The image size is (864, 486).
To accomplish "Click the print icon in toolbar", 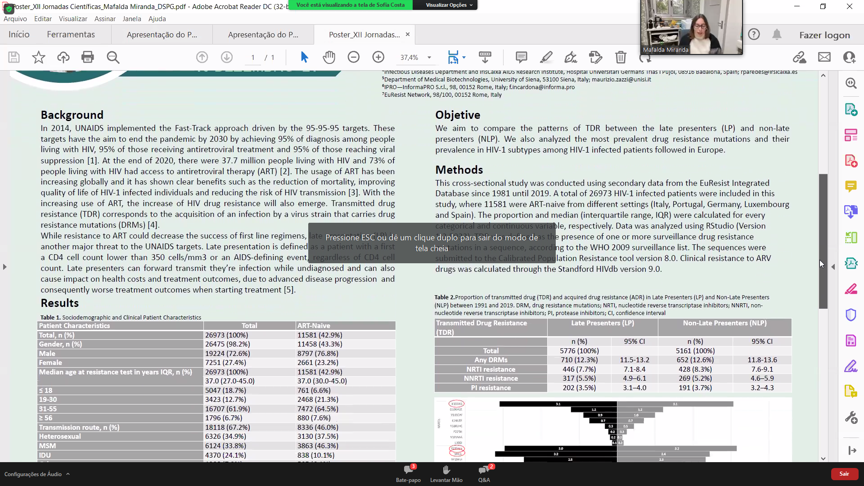I will click(87, 57).
